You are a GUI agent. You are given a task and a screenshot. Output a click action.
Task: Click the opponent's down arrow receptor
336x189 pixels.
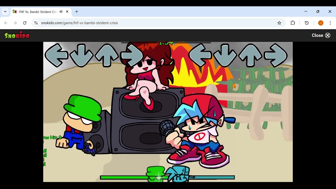pos(81,55)
